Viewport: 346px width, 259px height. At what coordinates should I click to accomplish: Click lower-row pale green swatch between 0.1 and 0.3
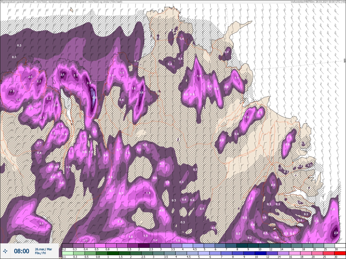coord(68,253)
